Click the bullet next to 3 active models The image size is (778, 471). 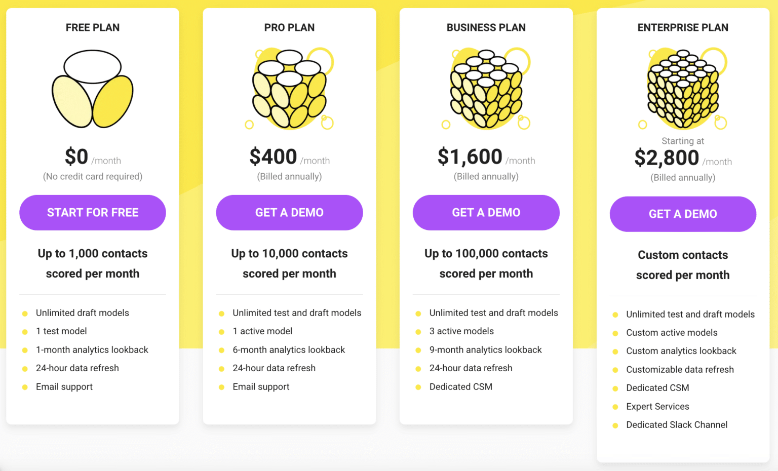tap(418, 331)
